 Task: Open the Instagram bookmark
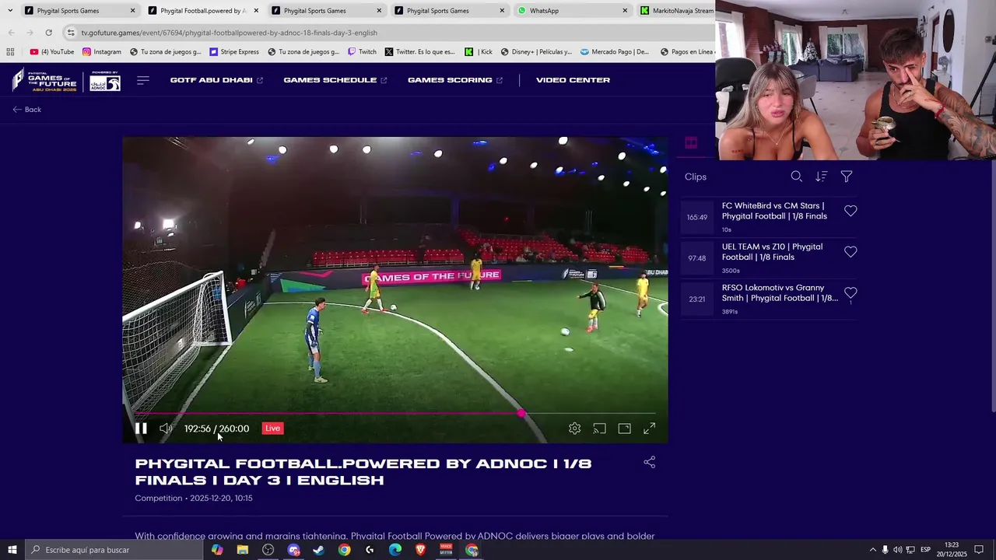click(x=102, y=52)
